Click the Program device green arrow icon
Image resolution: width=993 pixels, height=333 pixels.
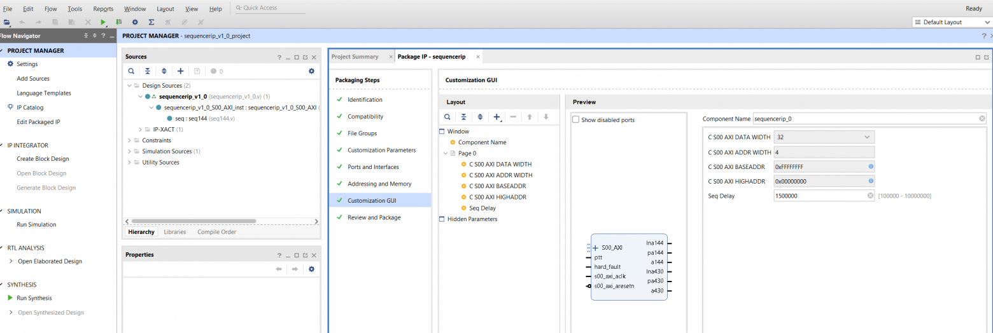coord(119,22)
